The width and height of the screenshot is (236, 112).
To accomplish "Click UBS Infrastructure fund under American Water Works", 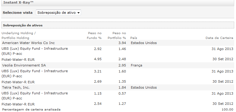I will tap(35, 51).
